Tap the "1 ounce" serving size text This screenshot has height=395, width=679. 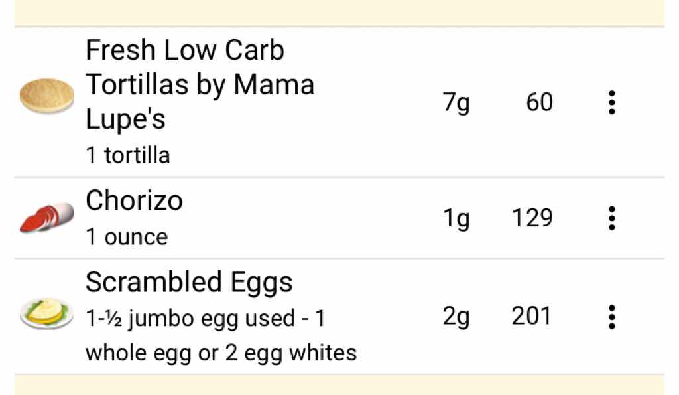(x=127, y=237)
